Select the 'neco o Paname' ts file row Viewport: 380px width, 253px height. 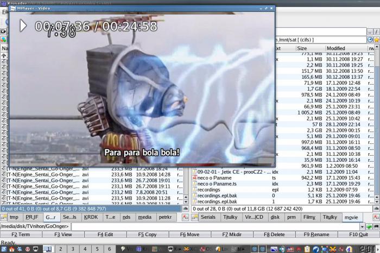[x=282, y=178]
